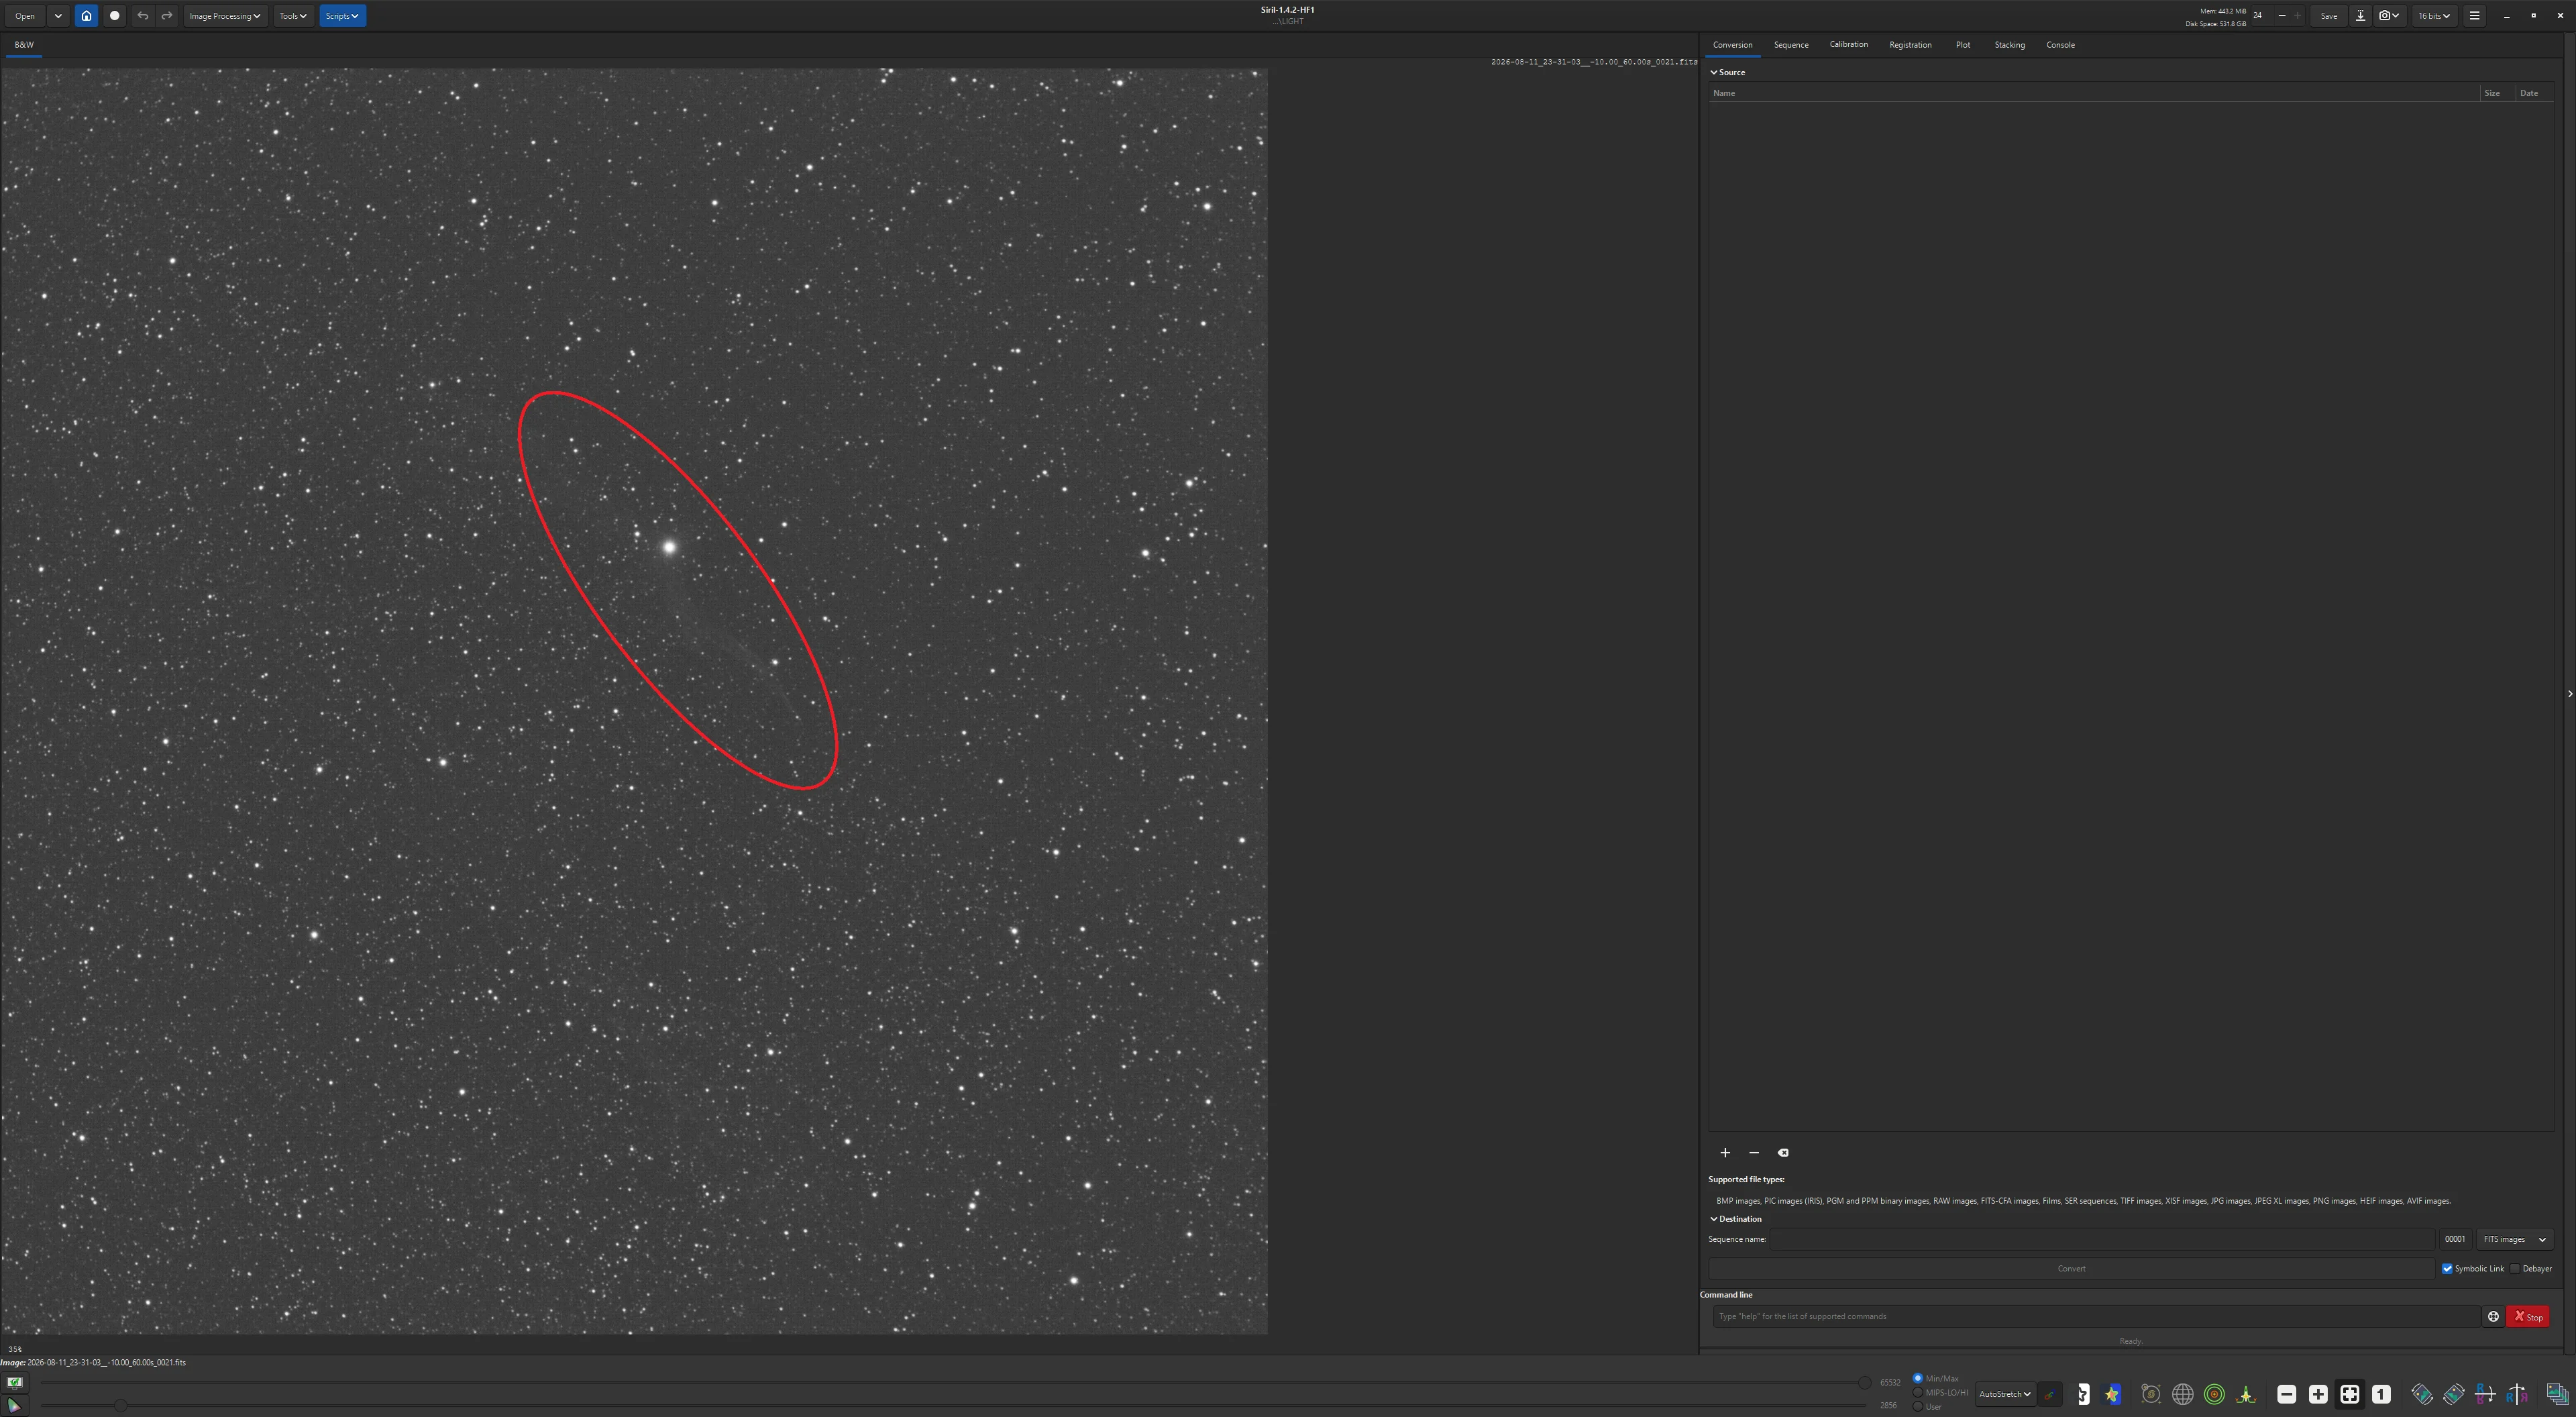Image resolution: width=2576 pixels, height=1417 pixels.
Task: Click the livestacking circle icon in toolbar
Action: [x=115, y=16]
